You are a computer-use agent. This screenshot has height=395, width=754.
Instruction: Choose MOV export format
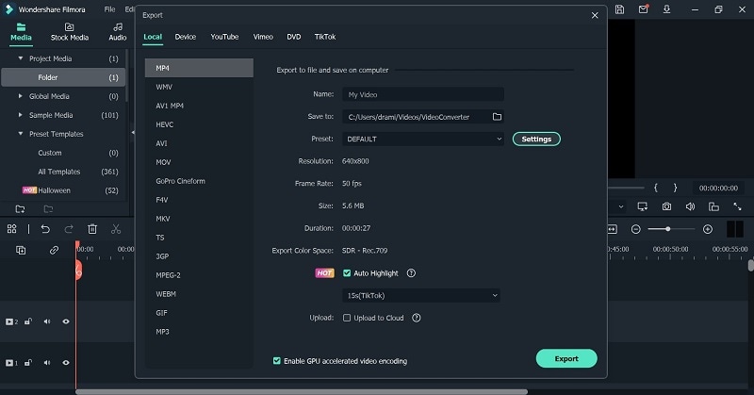coord(199,162)
